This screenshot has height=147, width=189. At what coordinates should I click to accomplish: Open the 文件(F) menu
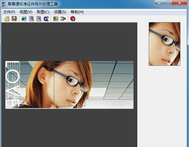(9, 12)
